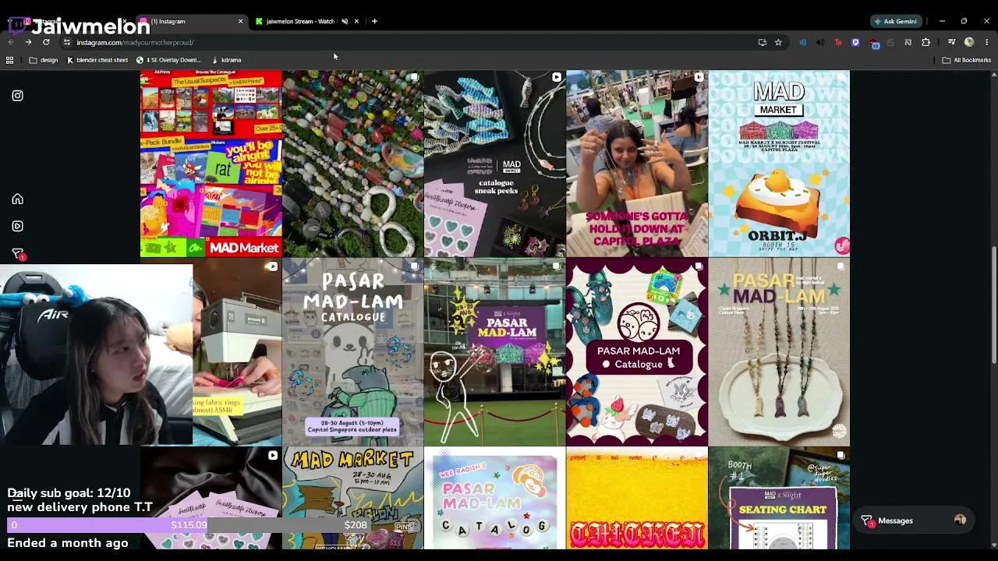The width and height of the screenshot is (998, 561).
Task: Open the catalogue sneak peeks post
Action: tap(495, 164)
